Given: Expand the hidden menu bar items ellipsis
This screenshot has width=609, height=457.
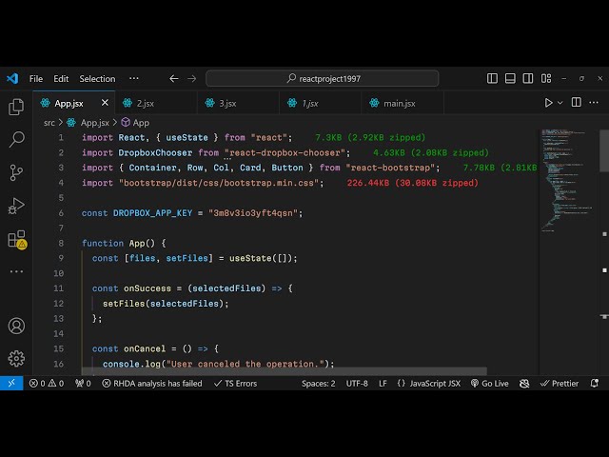Looking at the screenshot, I should tap(134, 79).
